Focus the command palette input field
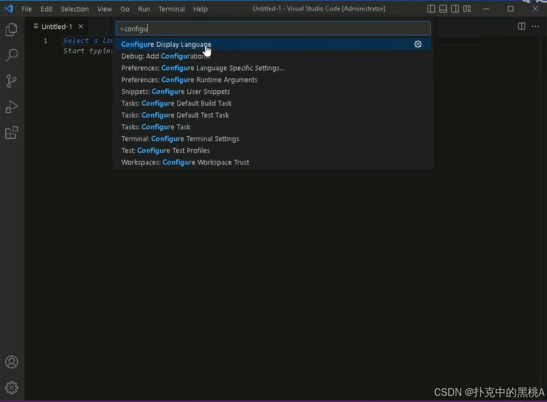Viewport: 547px width, 402px height. pyautogui.click(x=273, y=28)
